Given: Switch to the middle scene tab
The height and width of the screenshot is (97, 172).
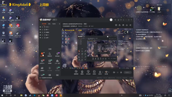Looking at the screenshot, I should coord(49,24).
